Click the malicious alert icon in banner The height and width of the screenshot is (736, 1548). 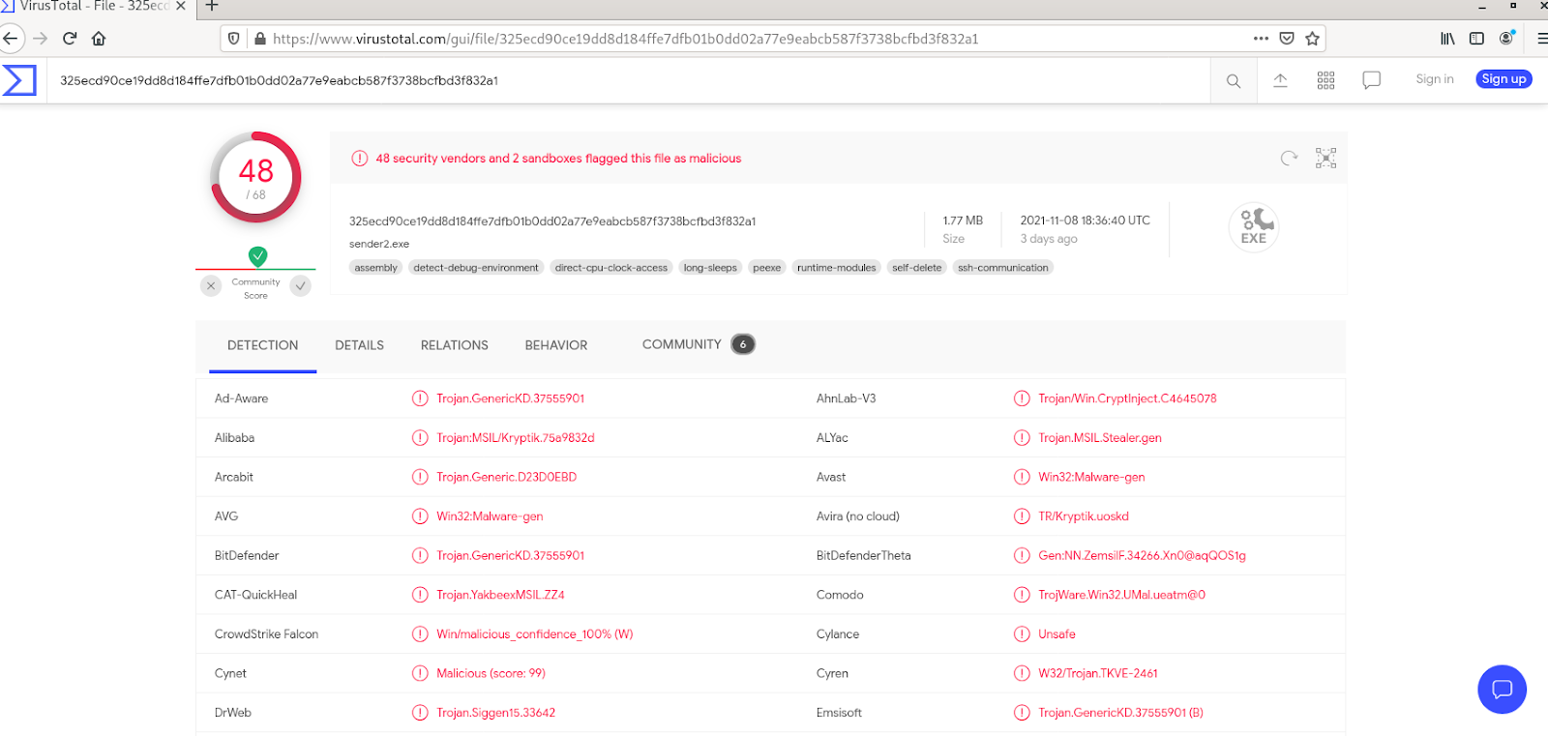pyautogui.click(x=359, y=159)
